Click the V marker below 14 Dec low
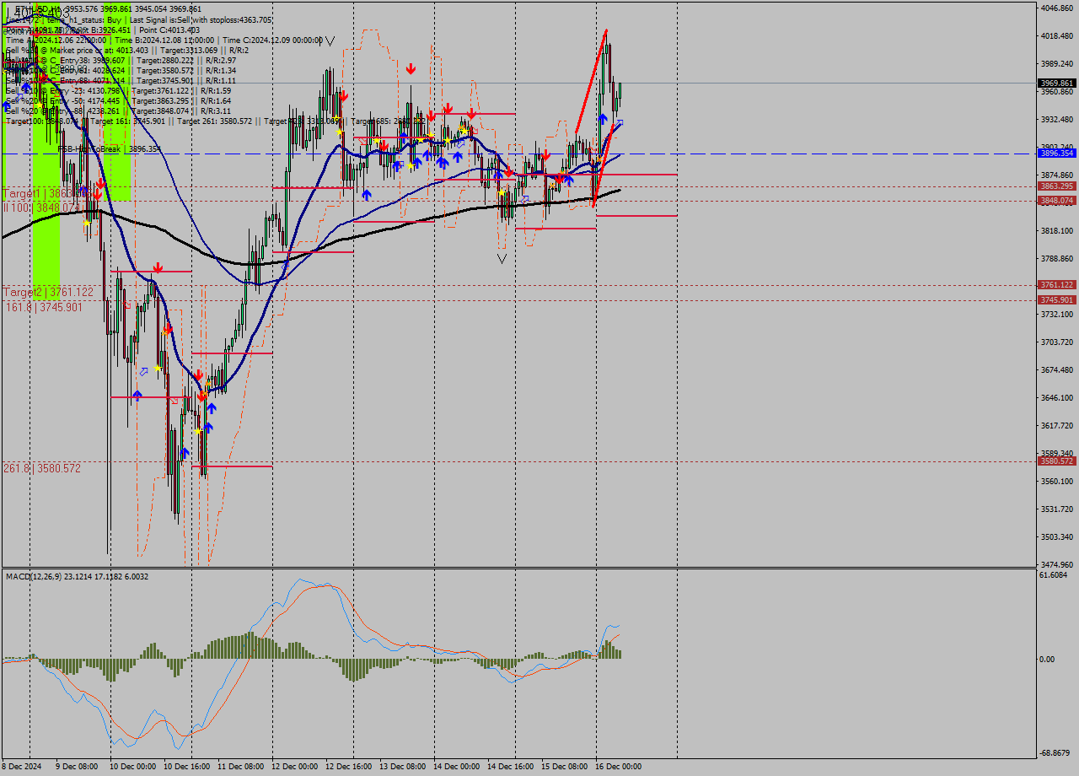1079x776 pixels. pyautogui.click(x=502, y=259)
